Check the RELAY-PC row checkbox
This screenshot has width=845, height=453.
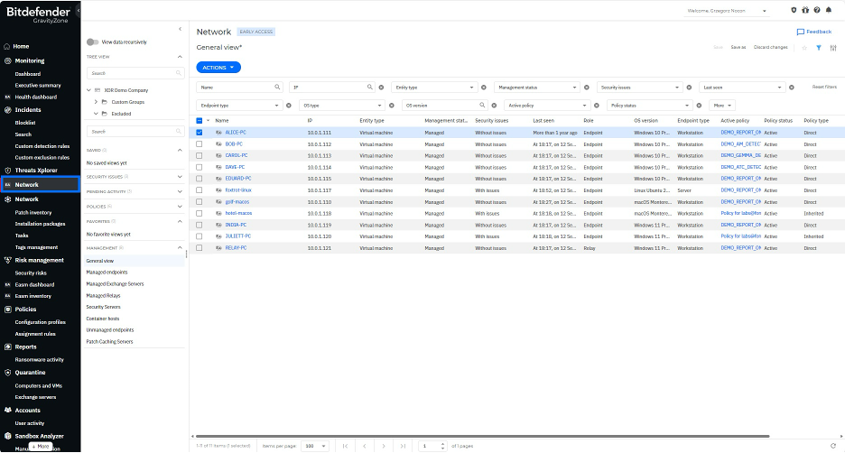pos(200,248)
